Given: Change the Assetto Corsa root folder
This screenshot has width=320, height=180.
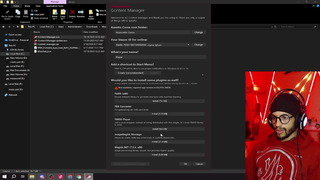Looking at the screenshot, I should click(198, 32).
